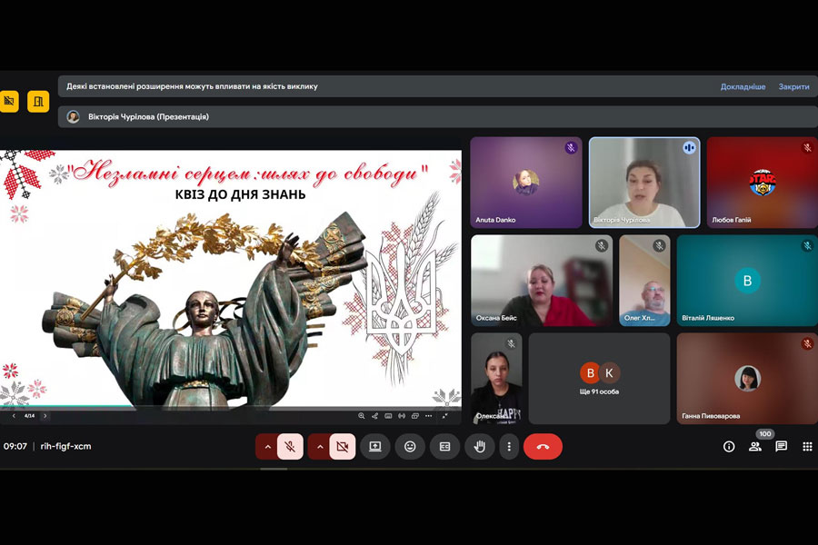The height and width of the screenshot is (545, 818).
Task: Show the participants list
Action: click(755, 446)
